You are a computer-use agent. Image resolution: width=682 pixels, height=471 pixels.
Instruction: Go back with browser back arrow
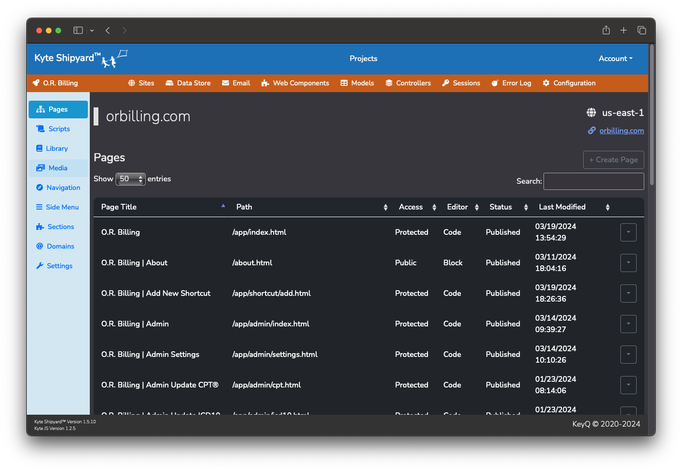point(108,30)
